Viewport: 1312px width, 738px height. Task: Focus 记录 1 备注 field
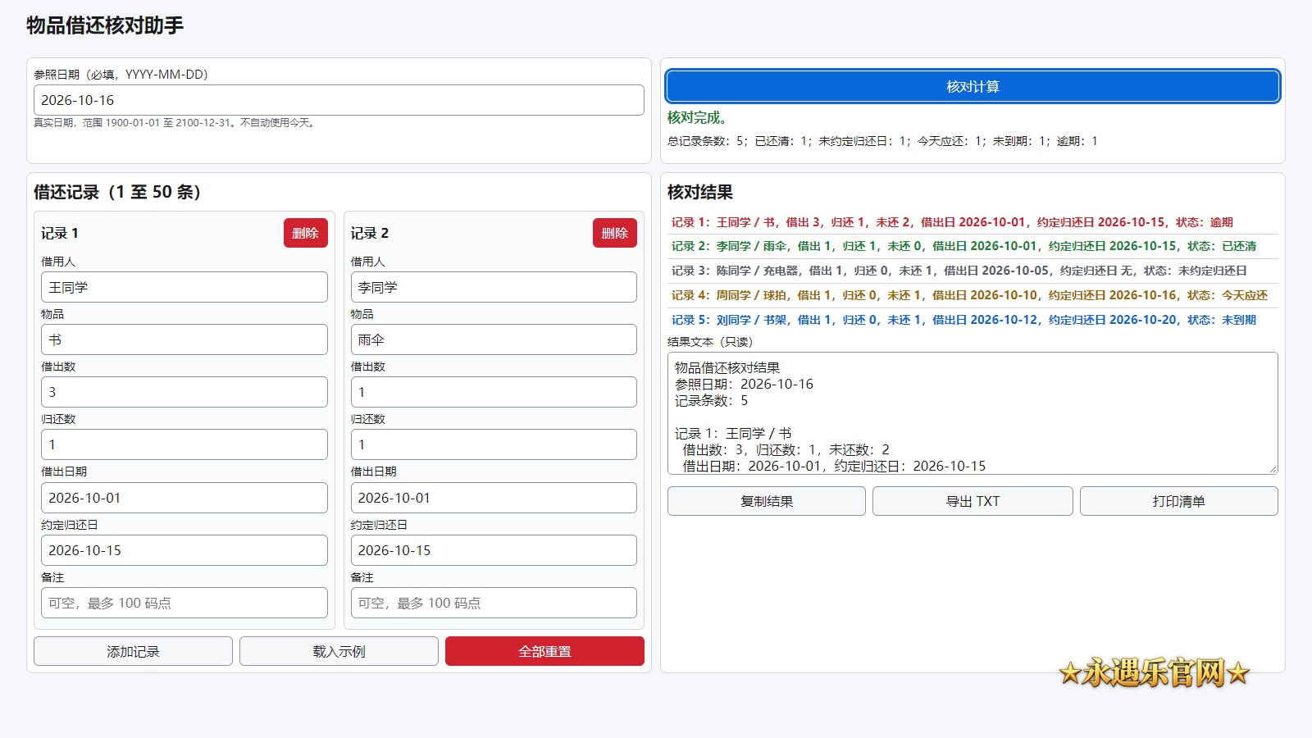[184, 603]
